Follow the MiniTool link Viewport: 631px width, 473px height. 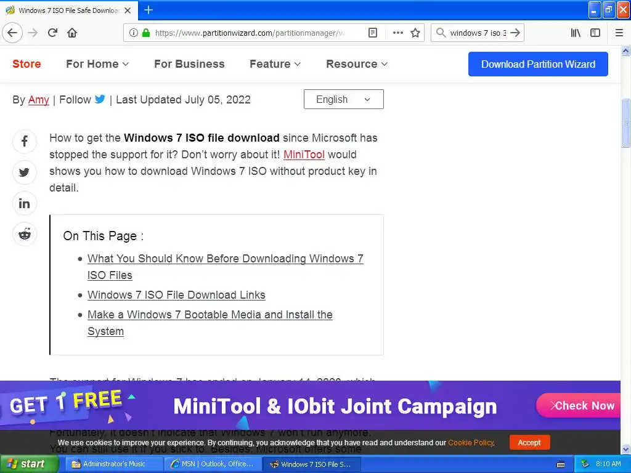pos(304,155)
